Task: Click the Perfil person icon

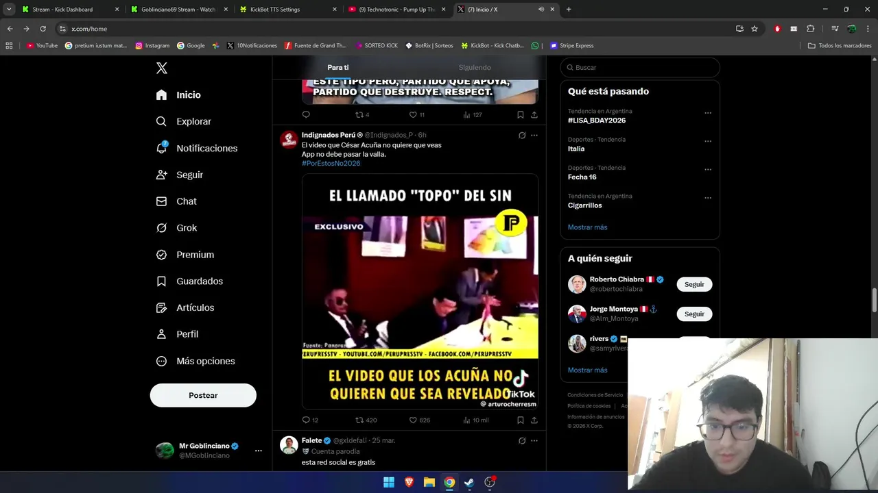Action: click(x=161, y=334)
